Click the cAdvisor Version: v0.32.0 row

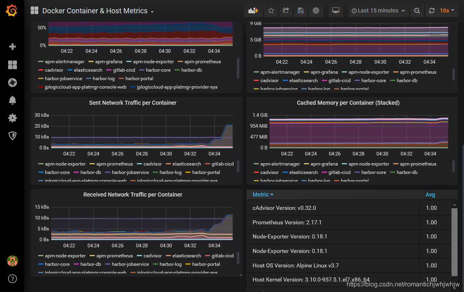pos(349,208)
